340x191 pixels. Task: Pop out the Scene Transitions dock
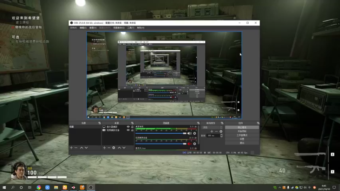click(x=222, y=123)
